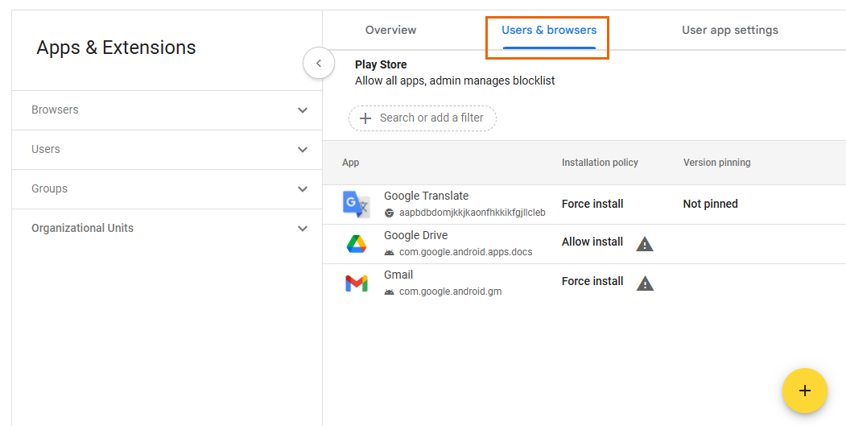The width and height of the screenshot is (846, 426).
Task: Expand the Groups section
Action: click(303, 189)
